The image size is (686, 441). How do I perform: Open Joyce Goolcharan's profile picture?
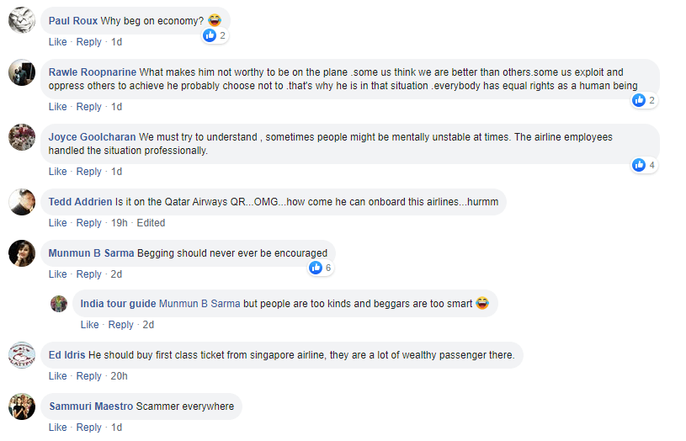tap(22, 137)
